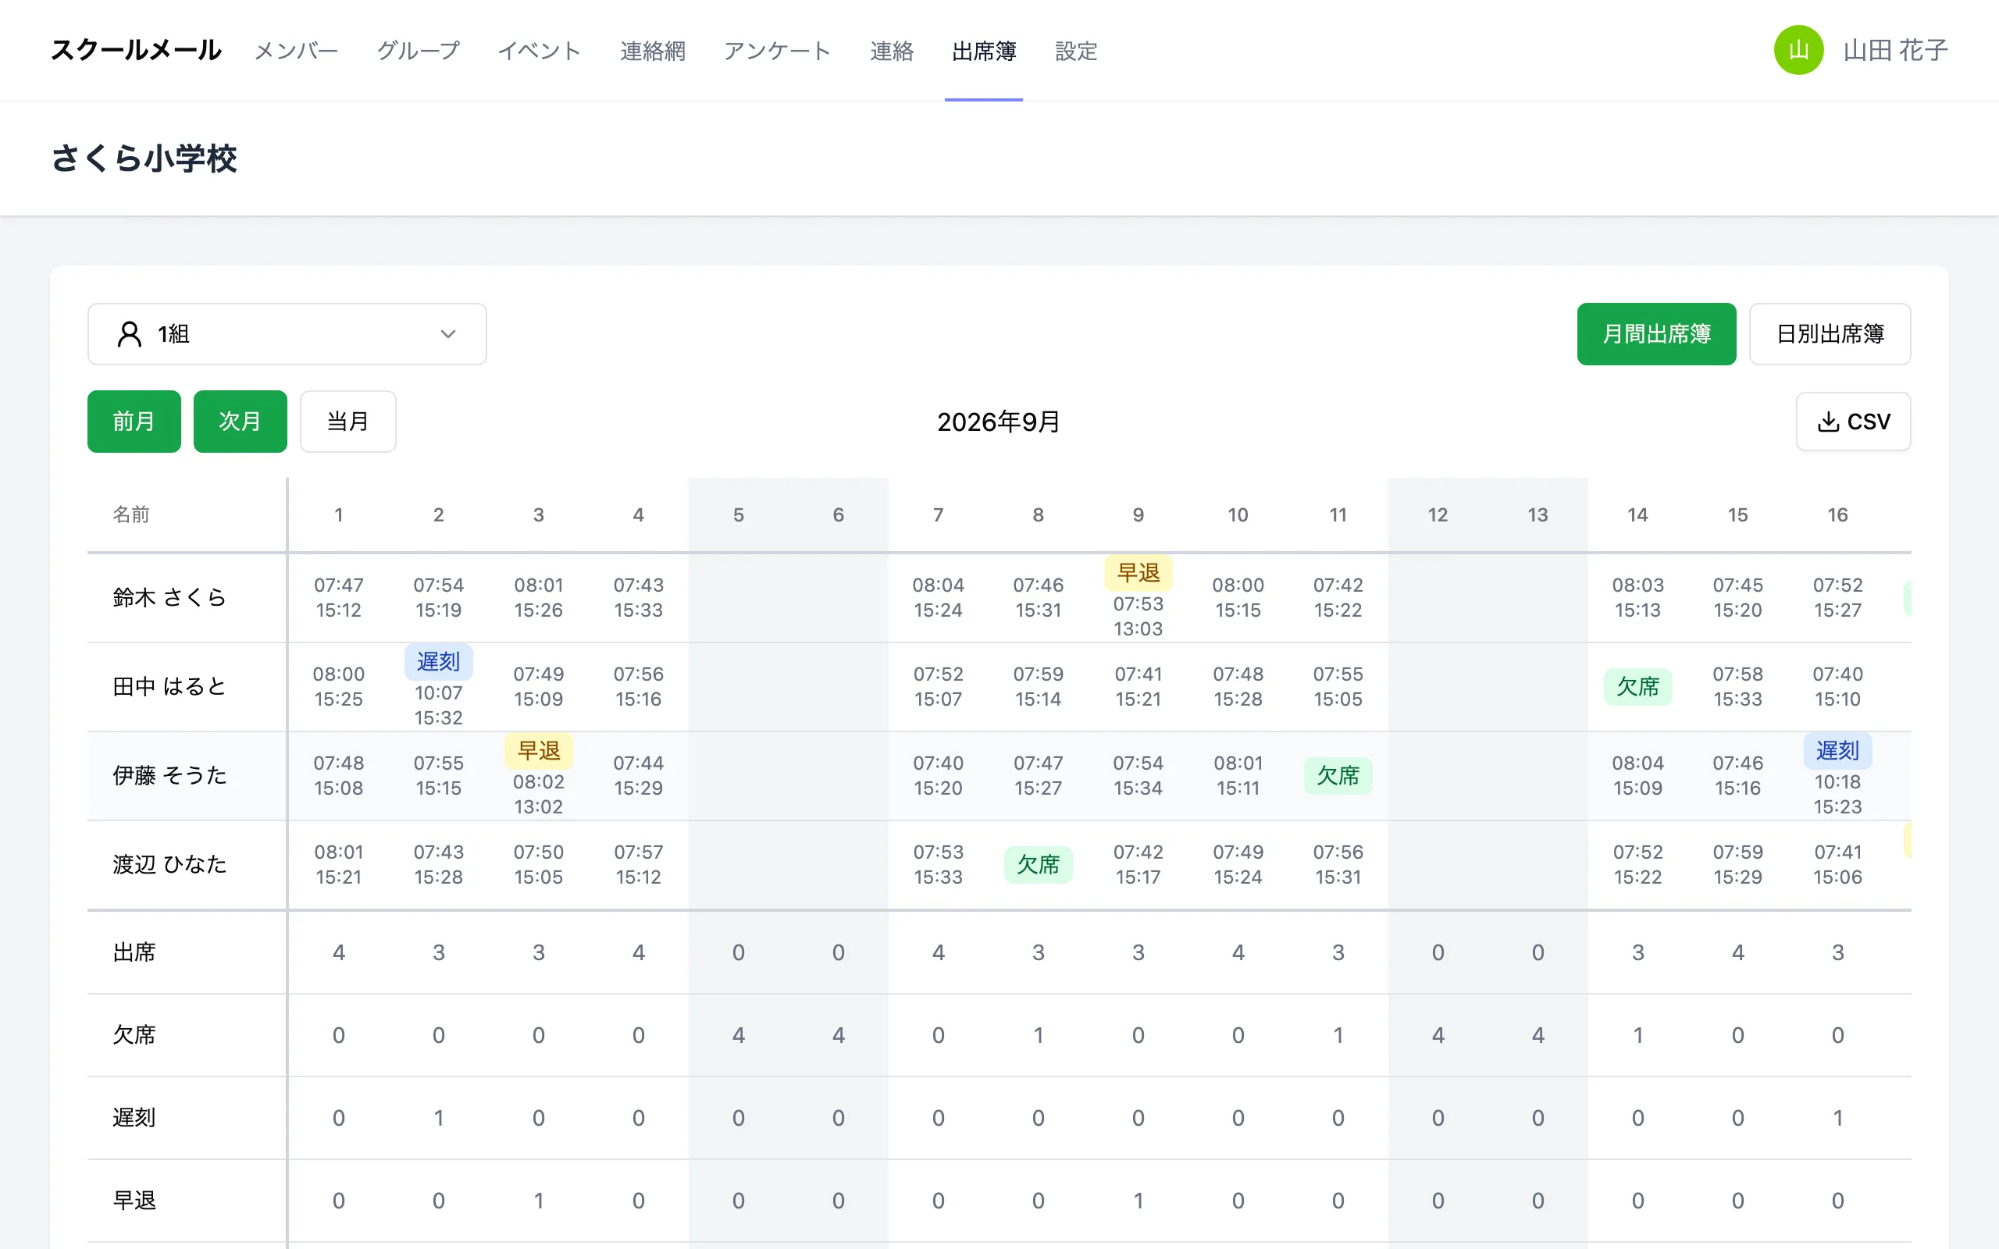Click 早退 badge for 伊藤 そうた on day 3

coord(539,751)
